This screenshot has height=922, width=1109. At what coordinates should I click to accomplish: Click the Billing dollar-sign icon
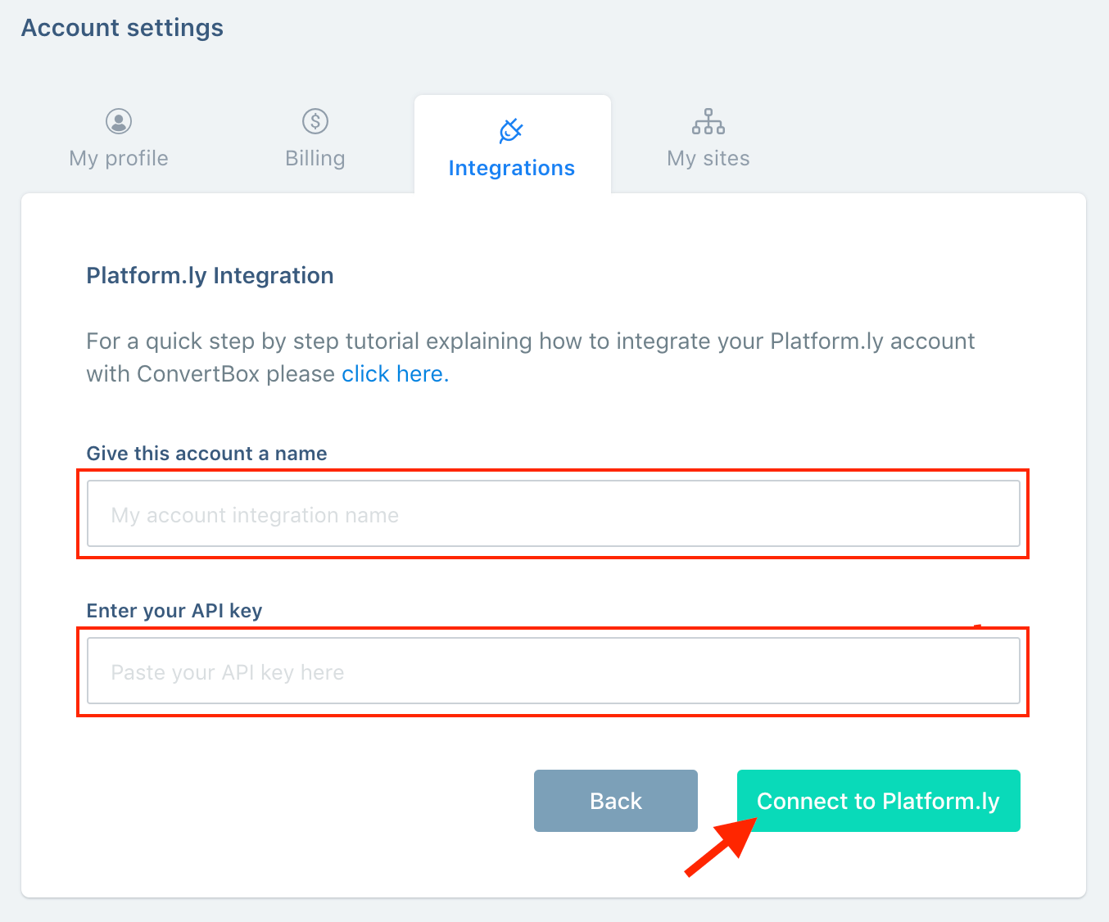315,121
